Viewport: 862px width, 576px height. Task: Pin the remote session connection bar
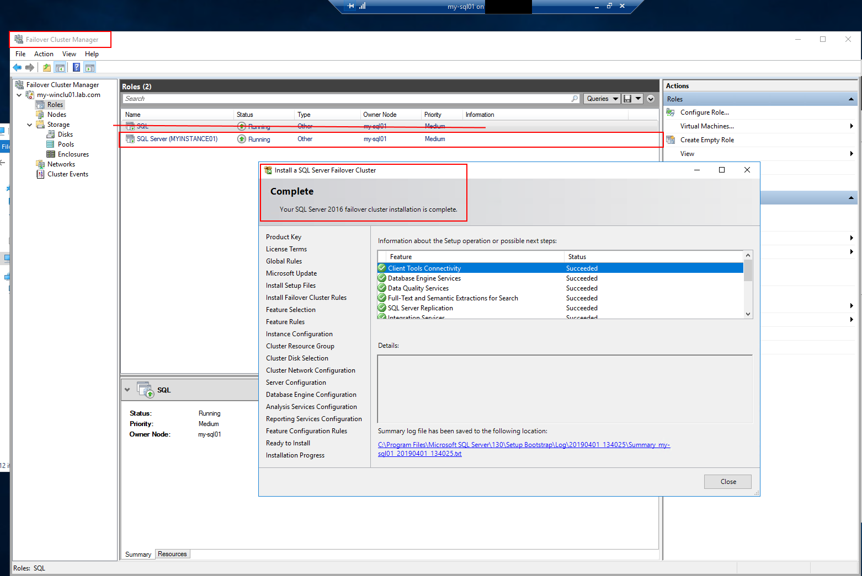(351, 6)
